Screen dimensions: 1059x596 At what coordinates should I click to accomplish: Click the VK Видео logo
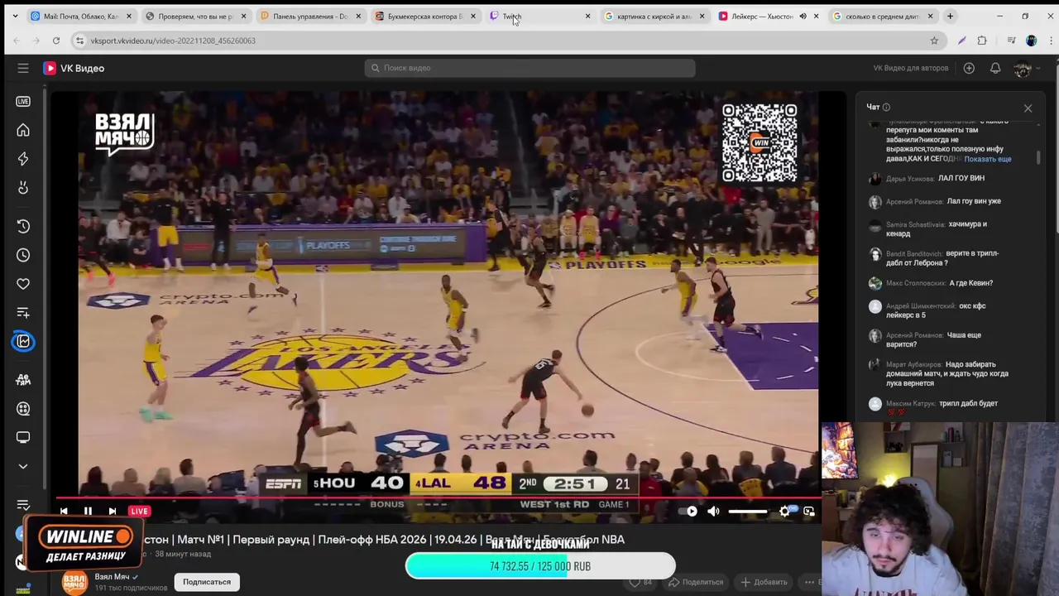point(74,68)
